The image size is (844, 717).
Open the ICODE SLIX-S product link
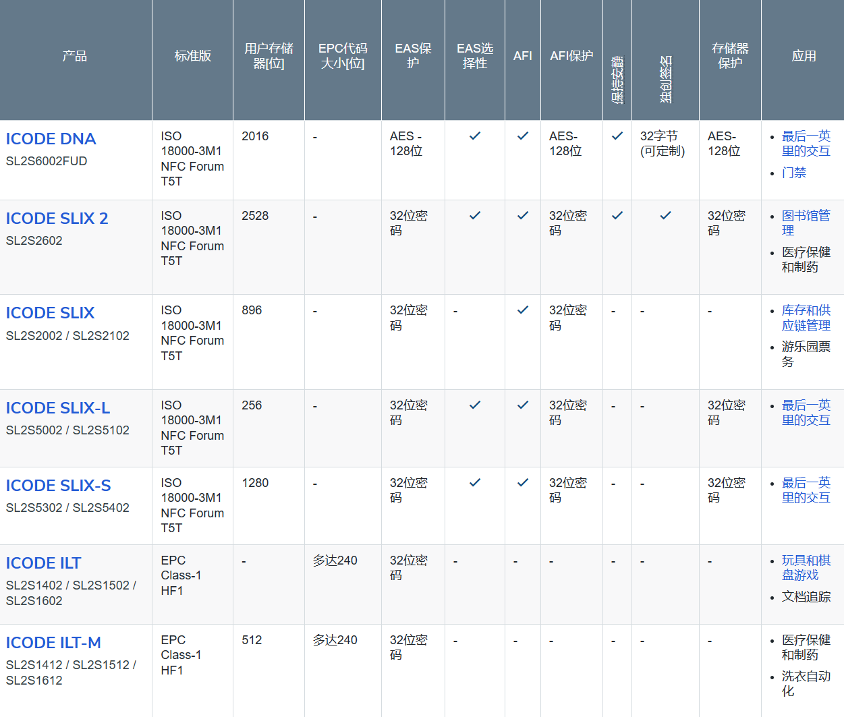(x=58, y=486)
